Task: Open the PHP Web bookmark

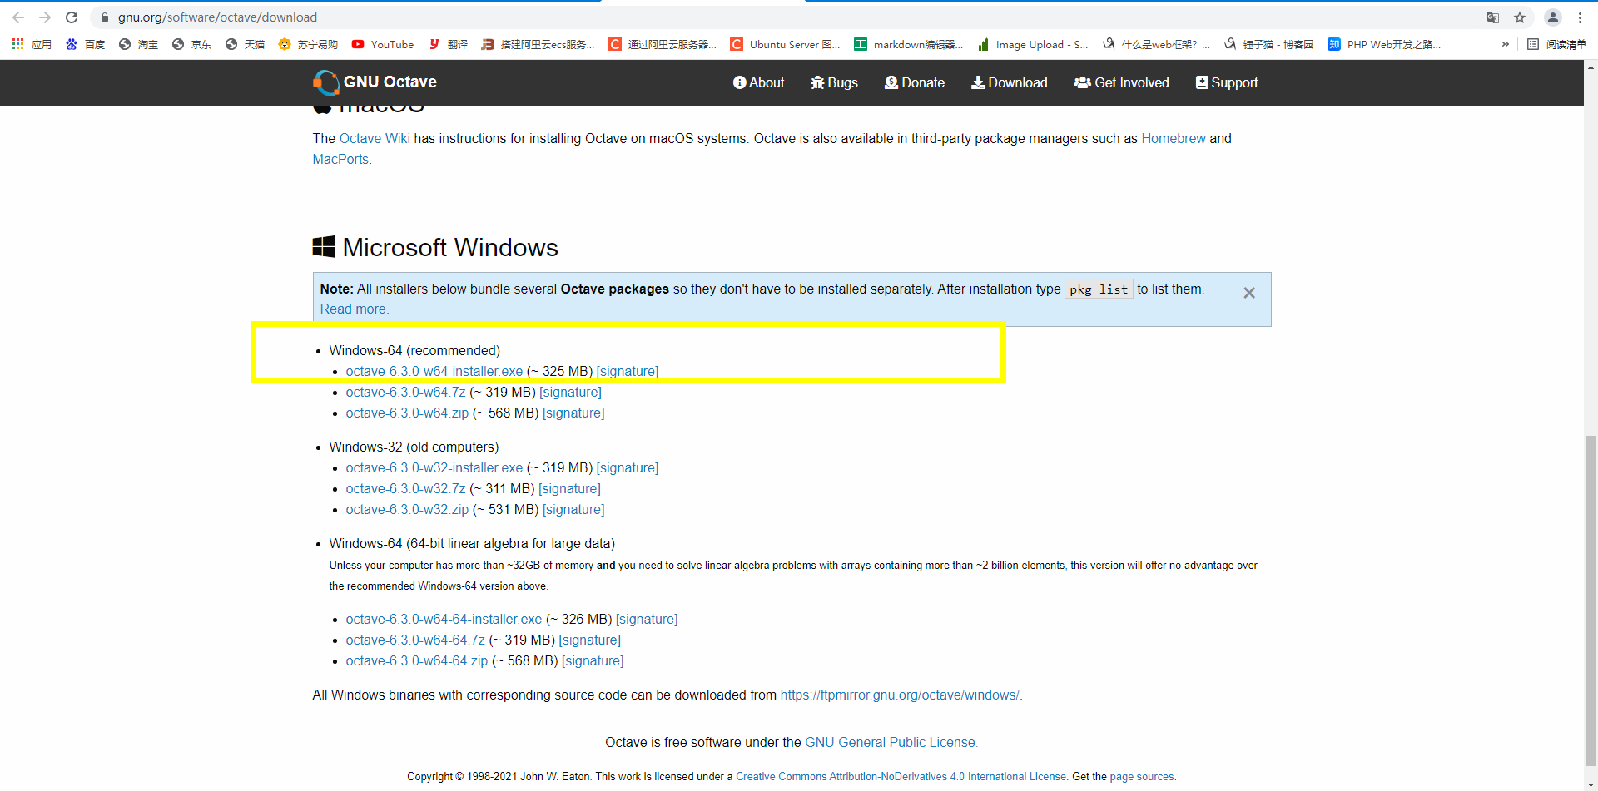Action: [1384, 44]
